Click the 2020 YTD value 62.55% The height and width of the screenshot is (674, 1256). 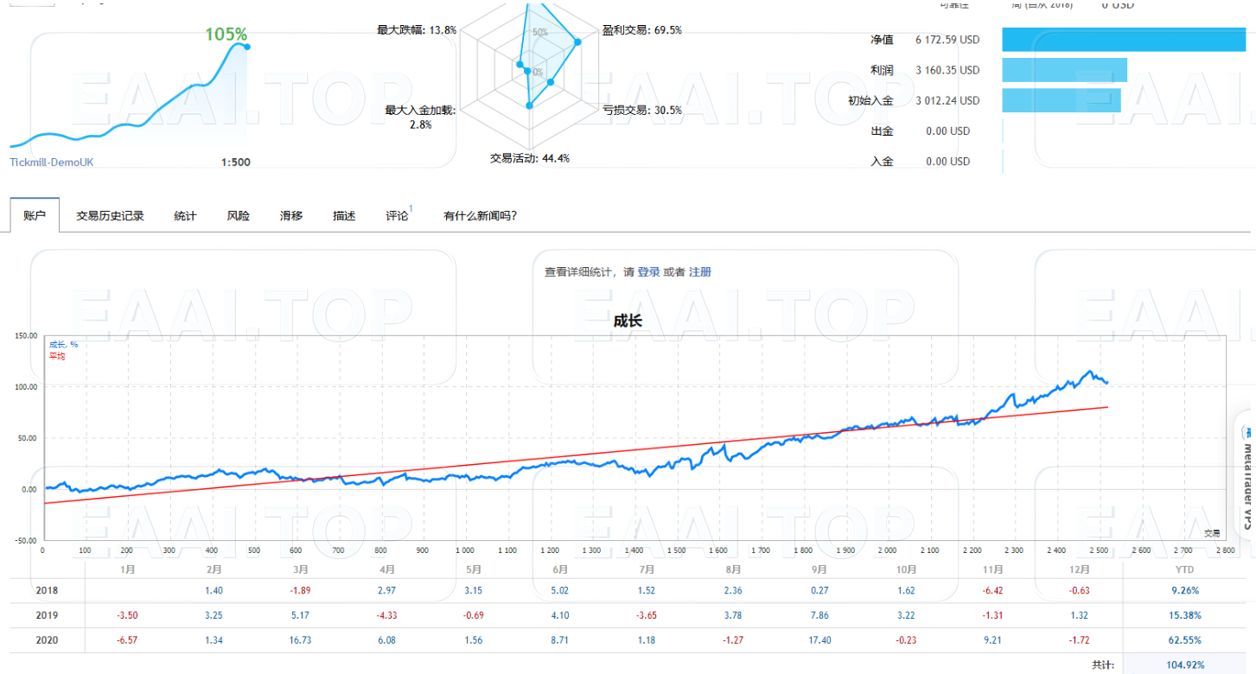(x=1184, y=640)
